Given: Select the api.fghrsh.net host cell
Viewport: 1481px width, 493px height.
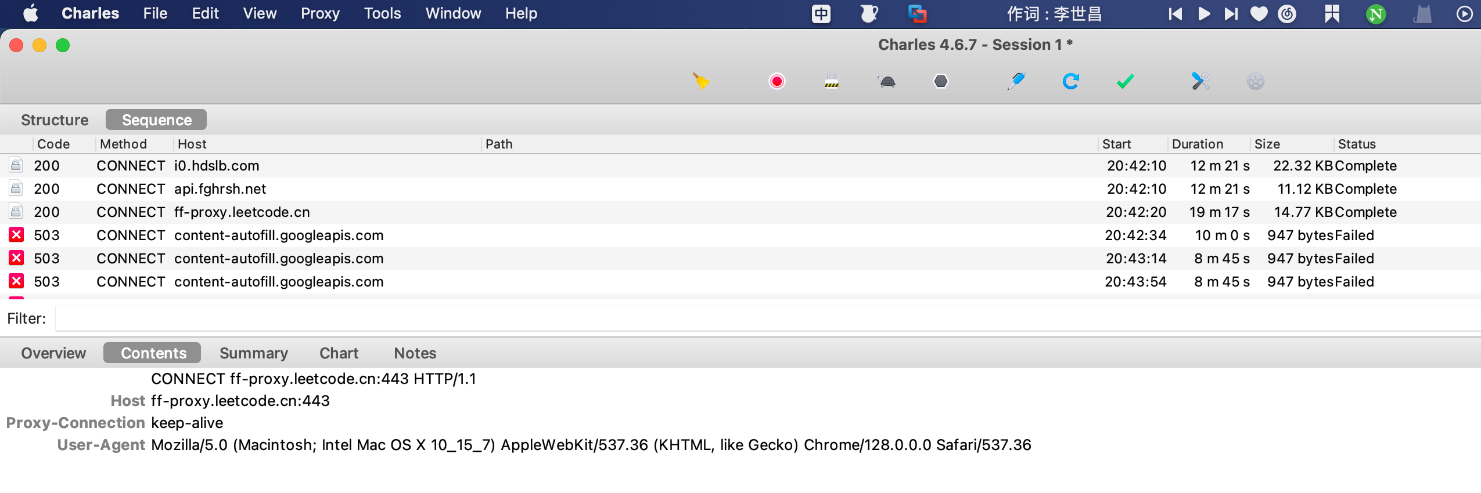Looking at the screenshot, I should coord(220,189).
